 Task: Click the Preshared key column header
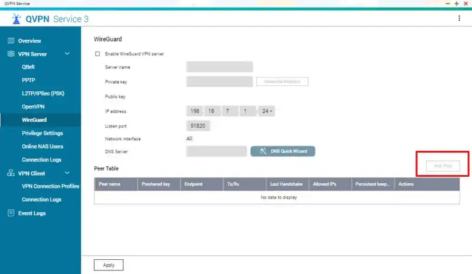(159, 184)
